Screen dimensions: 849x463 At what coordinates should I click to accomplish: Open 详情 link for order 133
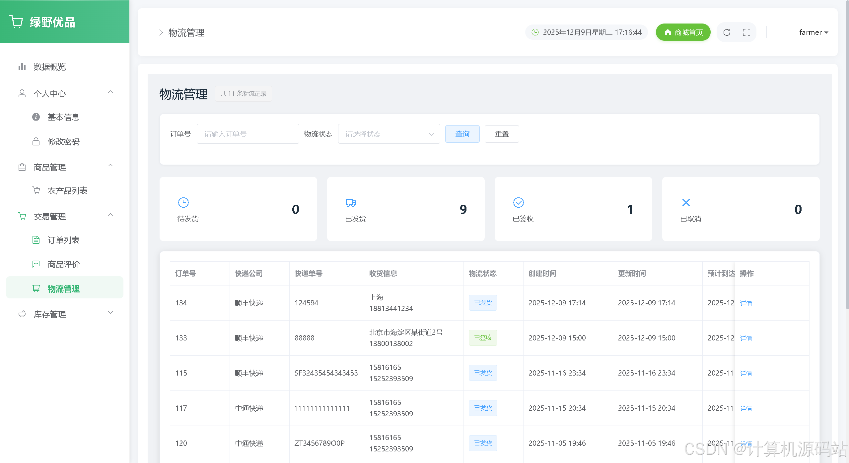746,338
